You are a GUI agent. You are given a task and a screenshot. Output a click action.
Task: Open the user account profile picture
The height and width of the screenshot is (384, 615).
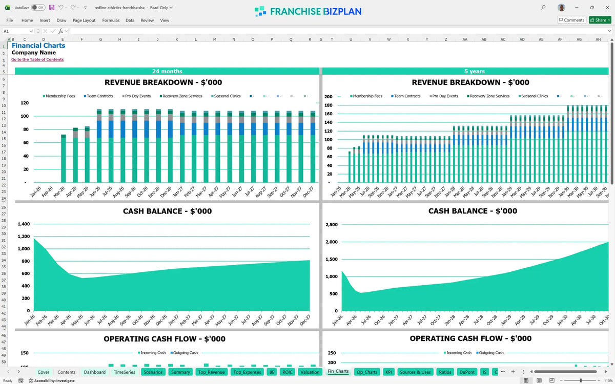(x=562, y=8)
